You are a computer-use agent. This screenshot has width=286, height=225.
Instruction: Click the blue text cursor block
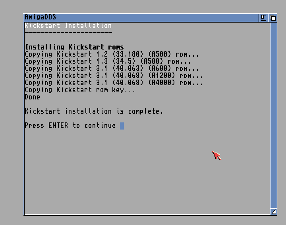122,126
